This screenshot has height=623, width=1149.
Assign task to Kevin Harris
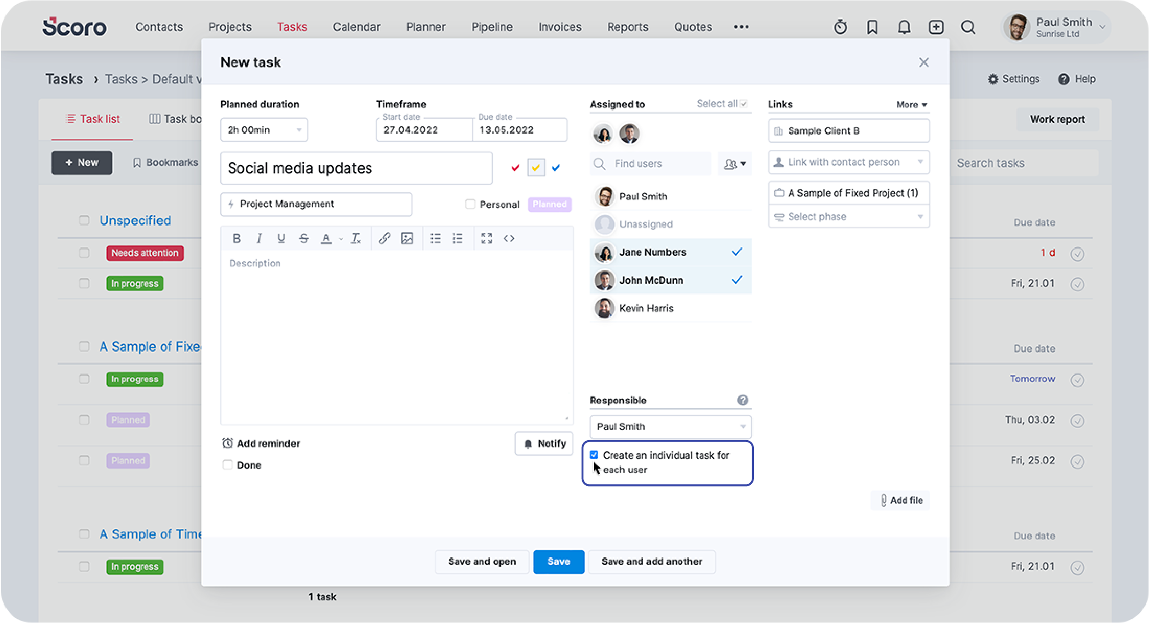(671, 308)
